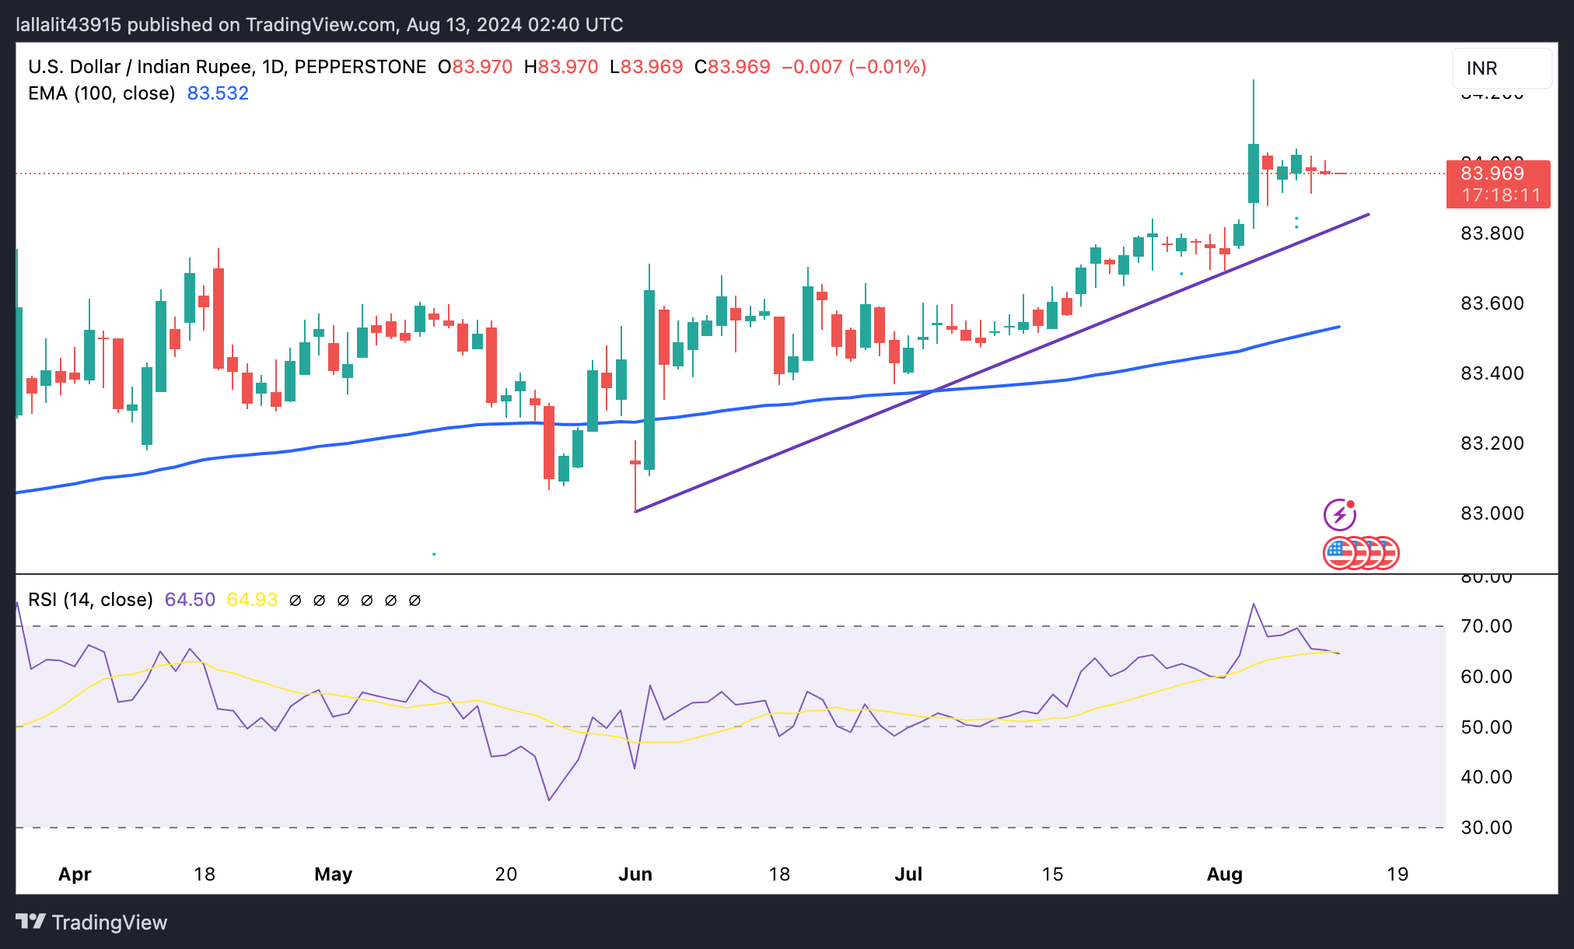Click the yellow RSI average value 64.93
Viewport: 1574px width, 949px height.
click(x=252, y=600)
